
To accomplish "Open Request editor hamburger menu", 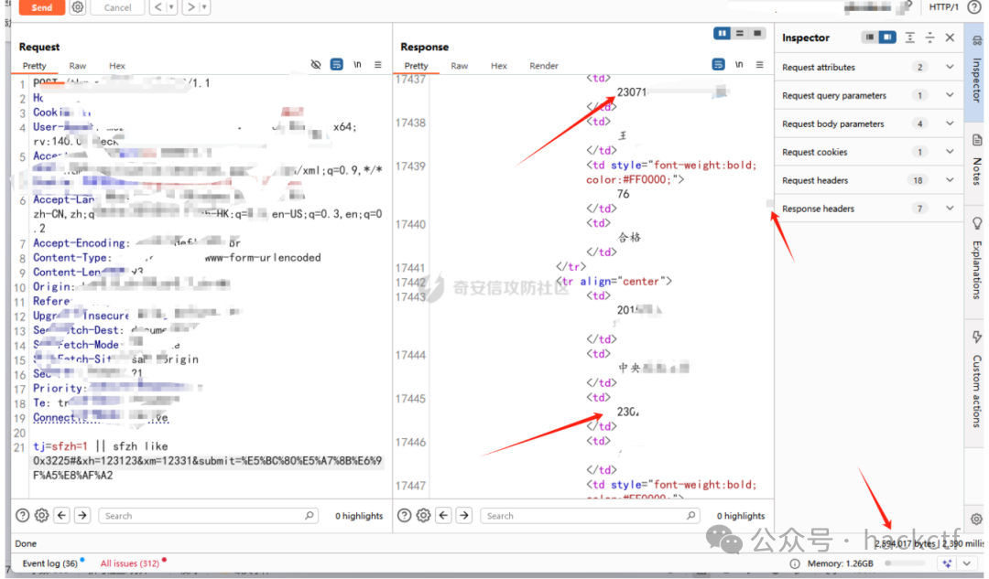I will (378, 64).
